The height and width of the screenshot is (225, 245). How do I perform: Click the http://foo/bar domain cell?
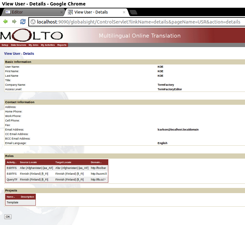(x=98, y=168)
